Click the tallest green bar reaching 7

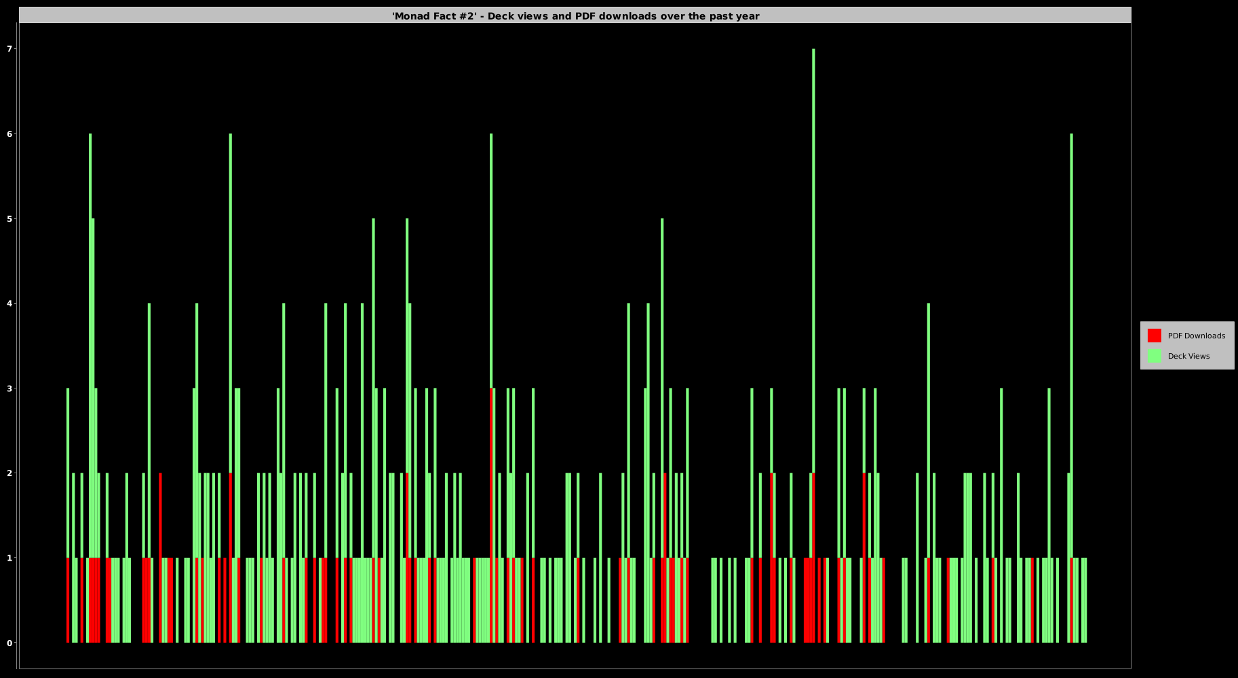tap(813, 261)
